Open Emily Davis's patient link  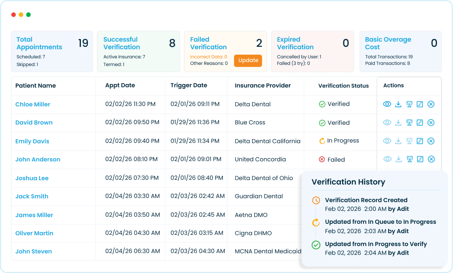point(32,141)
